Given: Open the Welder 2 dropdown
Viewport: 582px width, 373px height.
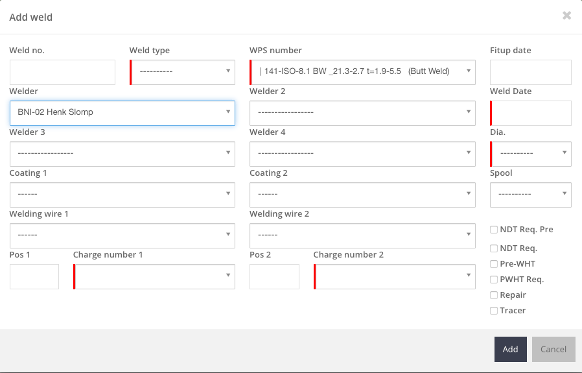Looking at the screenshot, I should click(x=362, y=113).
